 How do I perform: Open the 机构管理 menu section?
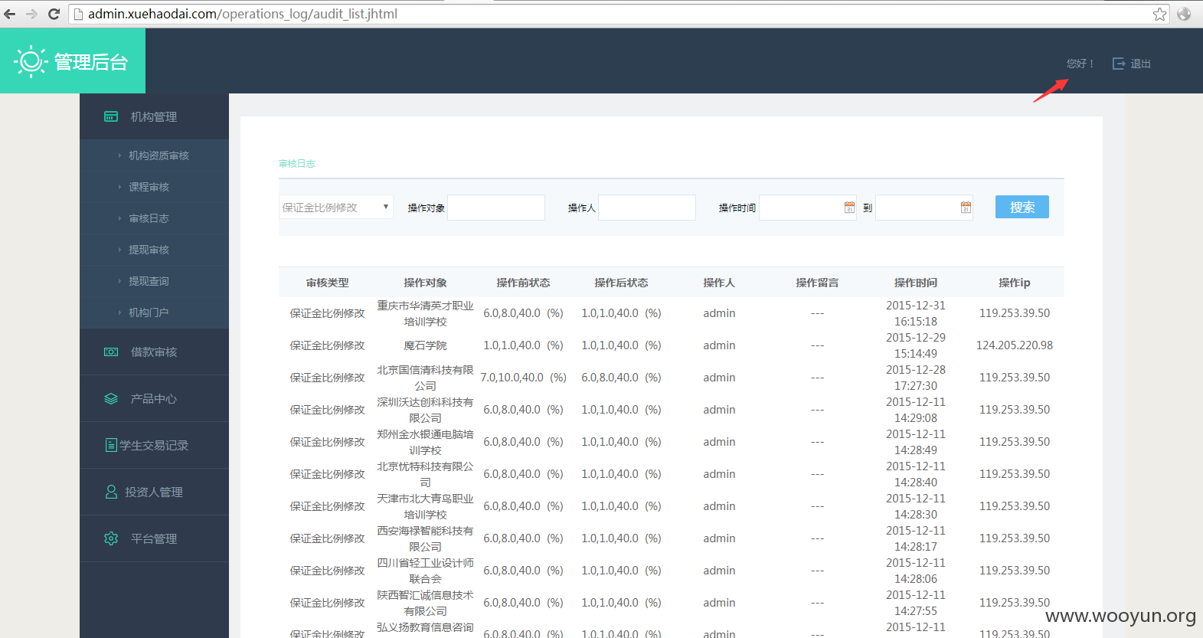click(154, 116)
